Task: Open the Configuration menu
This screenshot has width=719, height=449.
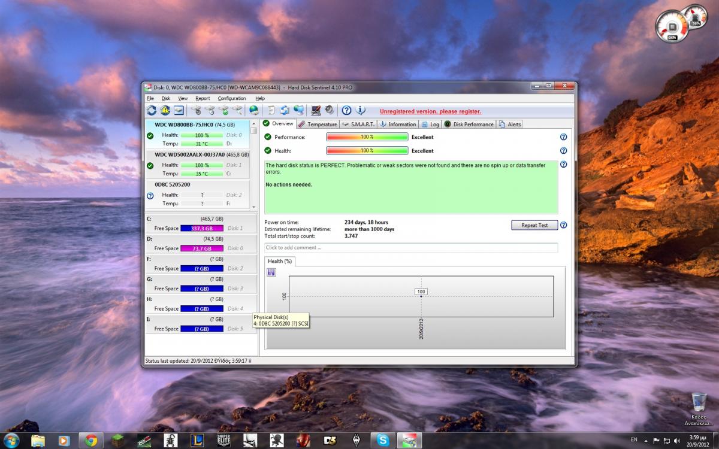Action: click(x=232, y=98)
